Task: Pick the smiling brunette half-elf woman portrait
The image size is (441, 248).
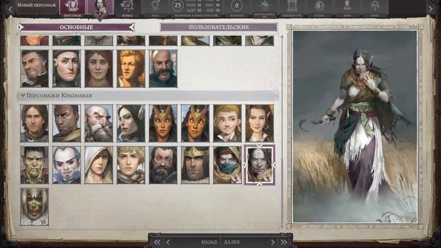Action: (x=259, y=123)
